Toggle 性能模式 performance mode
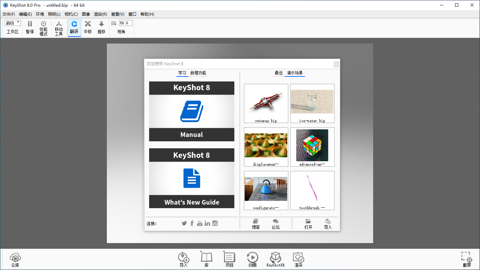480x270 pixels. (x=44, y=28)
